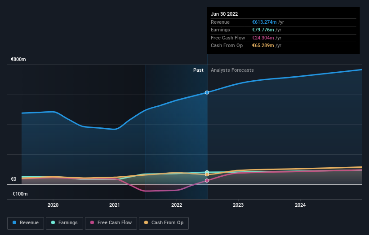This screenshot has height=235, width=369.
Task: Click the blue Revenue data point marker
Action: [207, 92]
